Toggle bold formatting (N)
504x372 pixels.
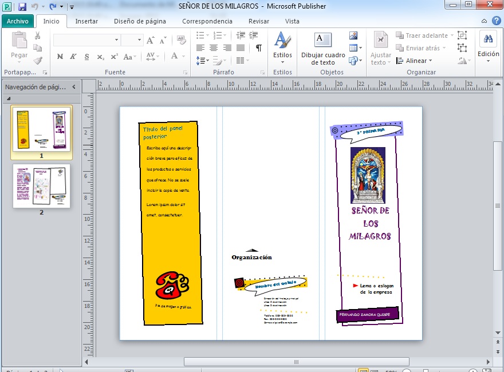coord(60,57)
